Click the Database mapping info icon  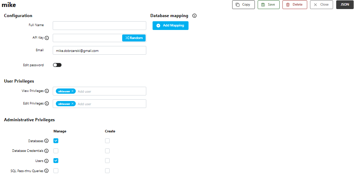[x=194, y=16]
